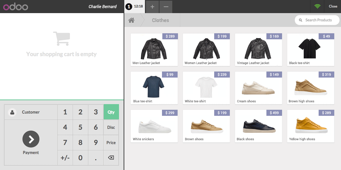Open the Customer selection button
Screen dimensions: 341x170
31,112
